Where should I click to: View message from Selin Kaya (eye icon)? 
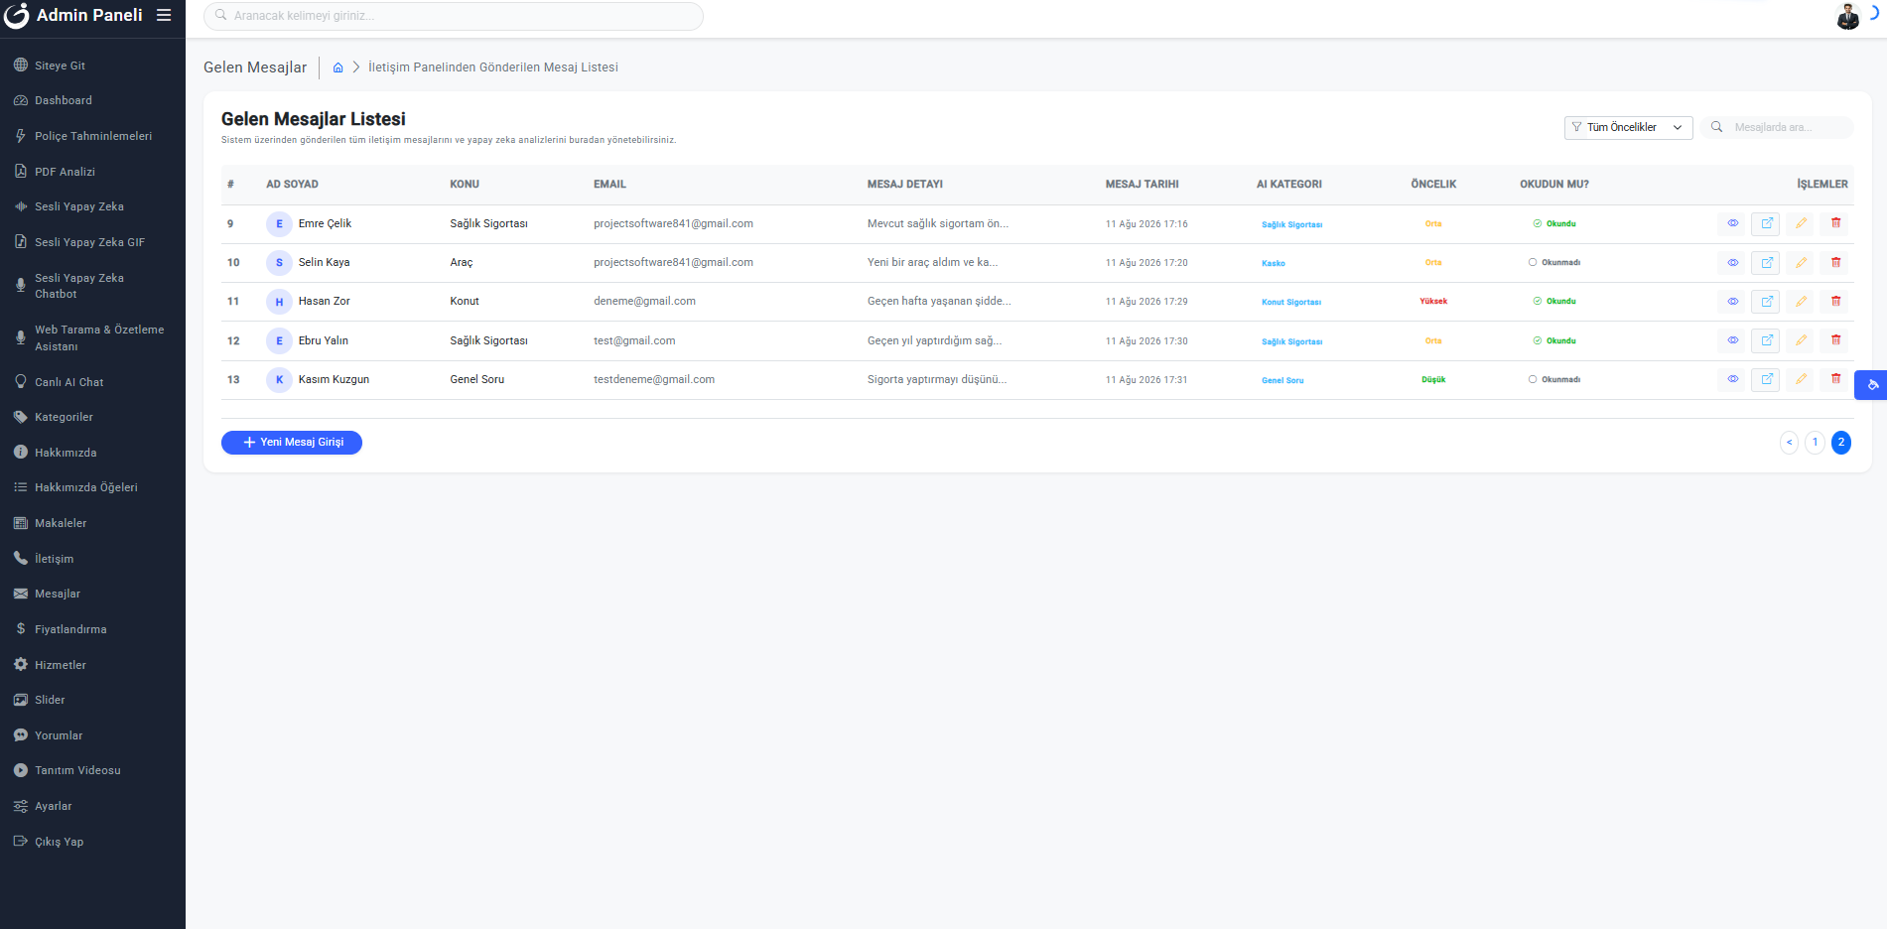tap(1732, 263)
